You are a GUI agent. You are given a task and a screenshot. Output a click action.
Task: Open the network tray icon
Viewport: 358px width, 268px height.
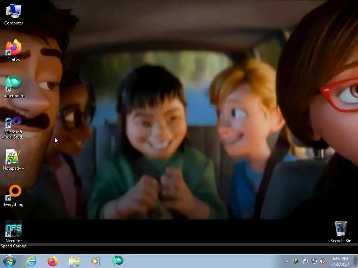[314, 262]
